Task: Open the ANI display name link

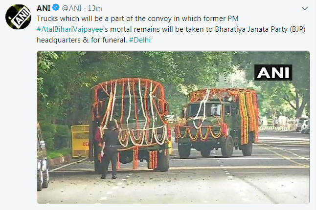Action: pos(44,8)
